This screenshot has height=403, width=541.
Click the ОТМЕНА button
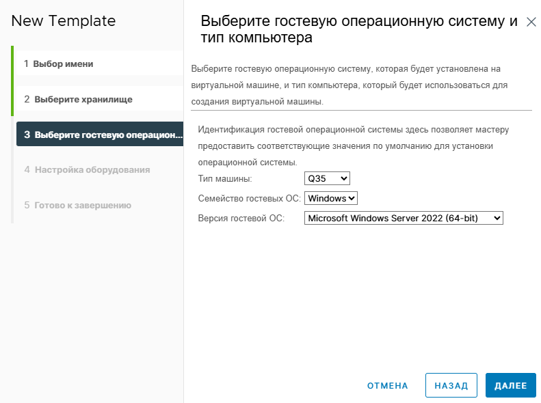click(x=388, y=385)
